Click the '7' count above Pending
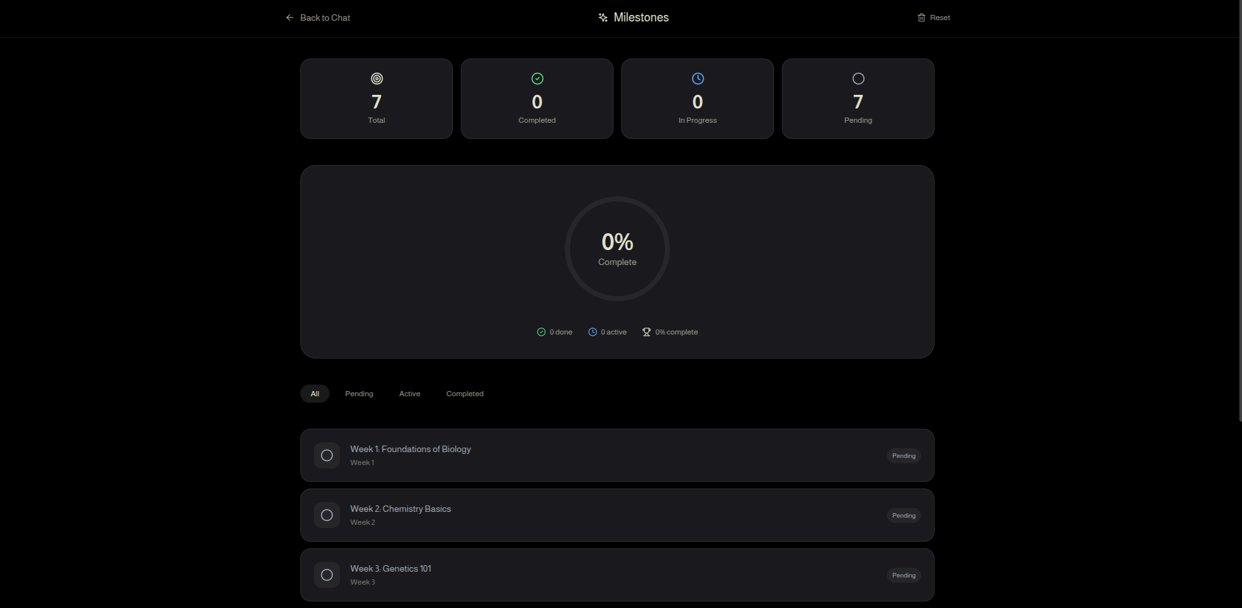 (x=859, y=102)
